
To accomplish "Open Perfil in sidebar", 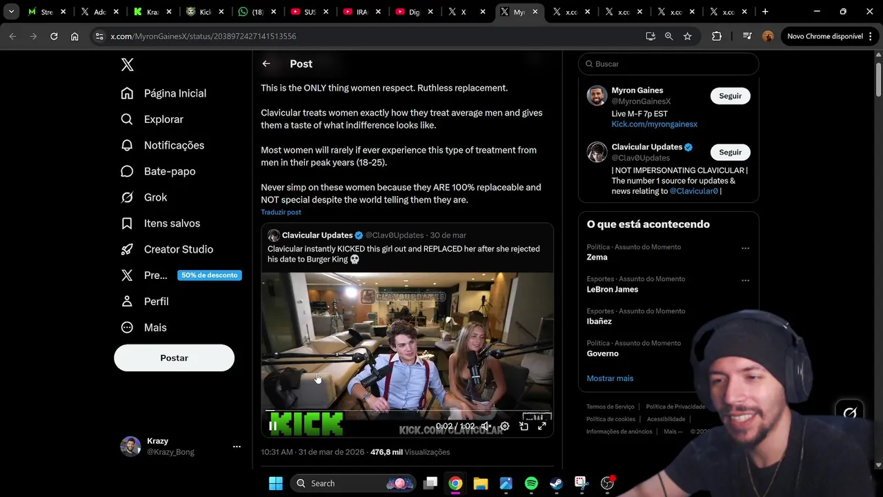I will point(146,302).
